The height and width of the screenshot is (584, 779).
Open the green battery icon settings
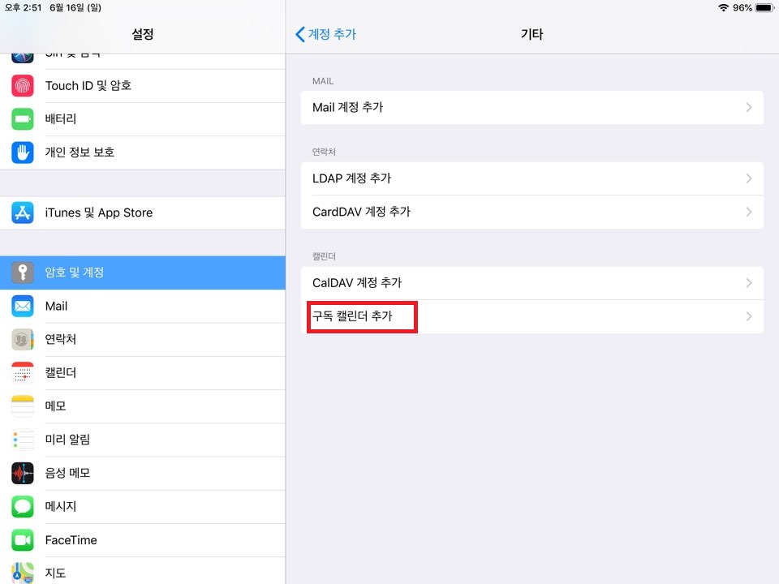[x=23, y=118]
